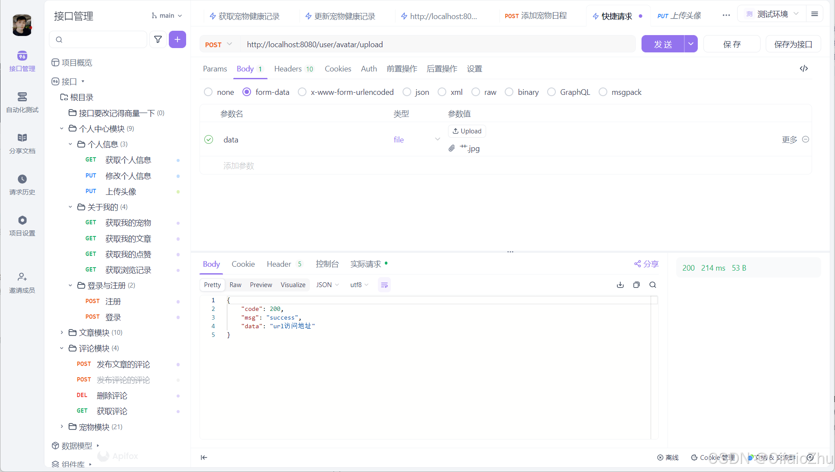835x472 pixels.
Task: Click the request URL input field
Action: (x=437, y=45)
